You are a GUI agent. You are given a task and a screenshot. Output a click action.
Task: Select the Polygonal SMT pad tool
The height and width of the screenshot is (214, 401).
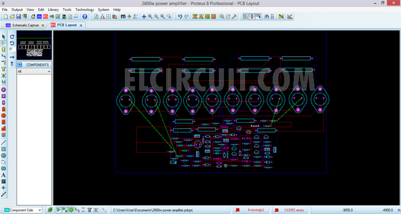point(3,129)
